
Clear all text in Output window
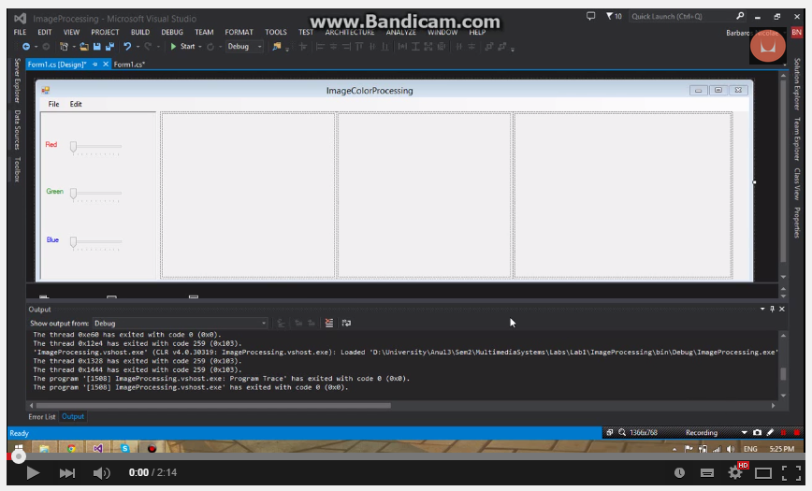(329, 323)
